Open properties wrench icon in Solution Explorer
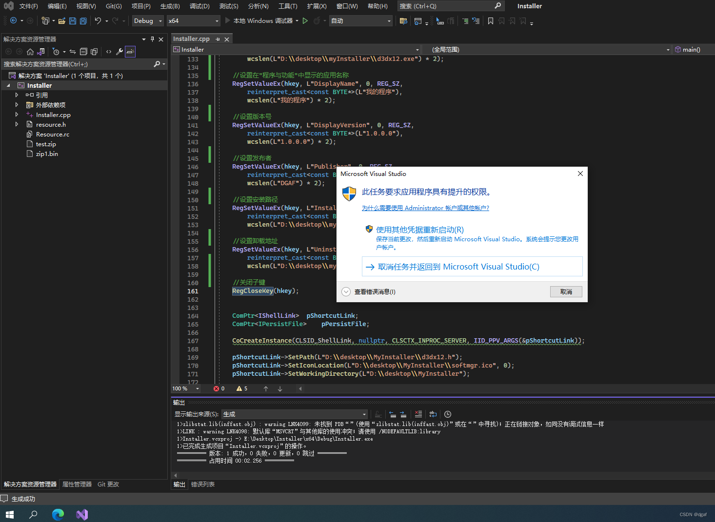This screenshot has height=522, width=715. (119, 52)
